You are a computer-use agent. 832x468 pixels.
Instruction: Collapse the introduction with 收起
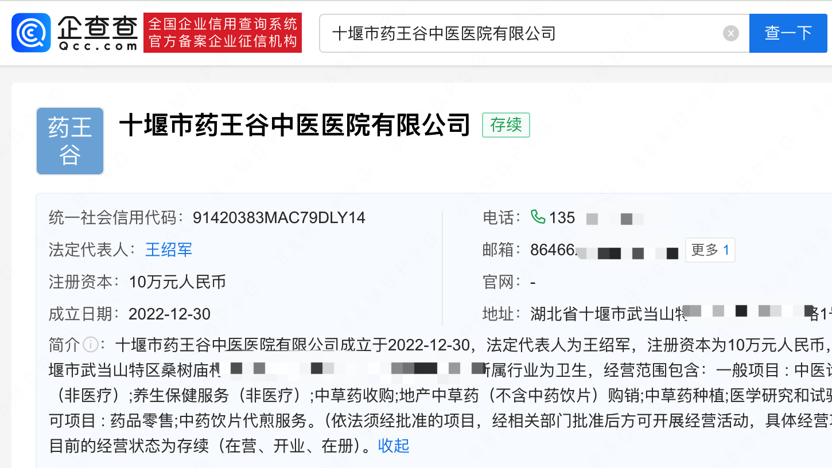(394, 446)
